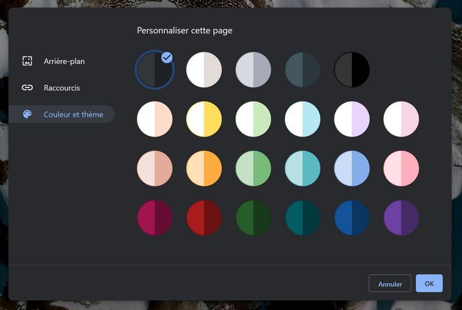The height and width of the screenshot is (310, 462).
Task: Open the Raccourcis section
Action: click(x=62, y=88)
